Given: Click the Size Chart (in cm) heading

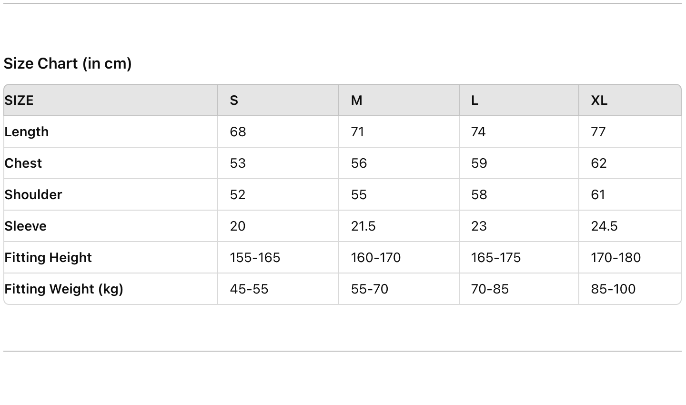Looking at the screenshot, I should 68,63.
